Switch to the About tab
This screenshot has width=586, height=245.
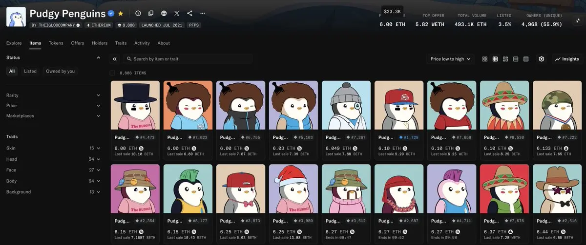tap(164, 43)
